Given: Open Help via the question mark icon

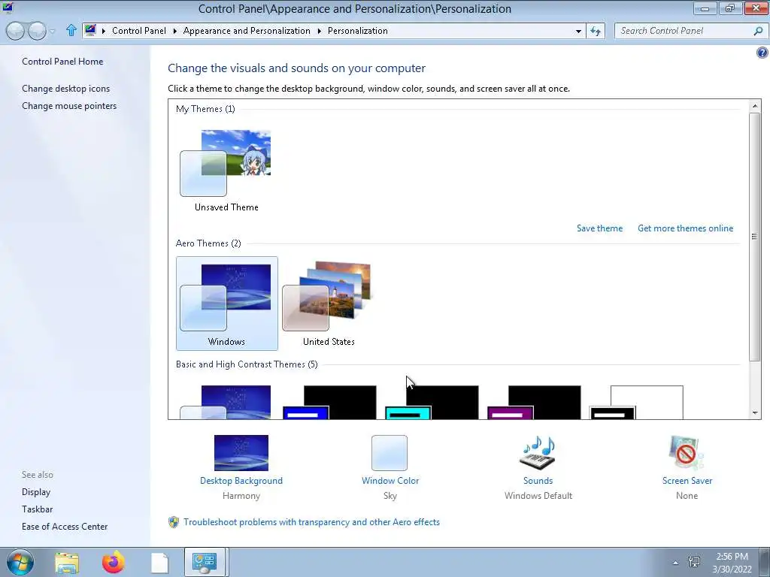Looking at the screenshot, I should click(762, 53).
